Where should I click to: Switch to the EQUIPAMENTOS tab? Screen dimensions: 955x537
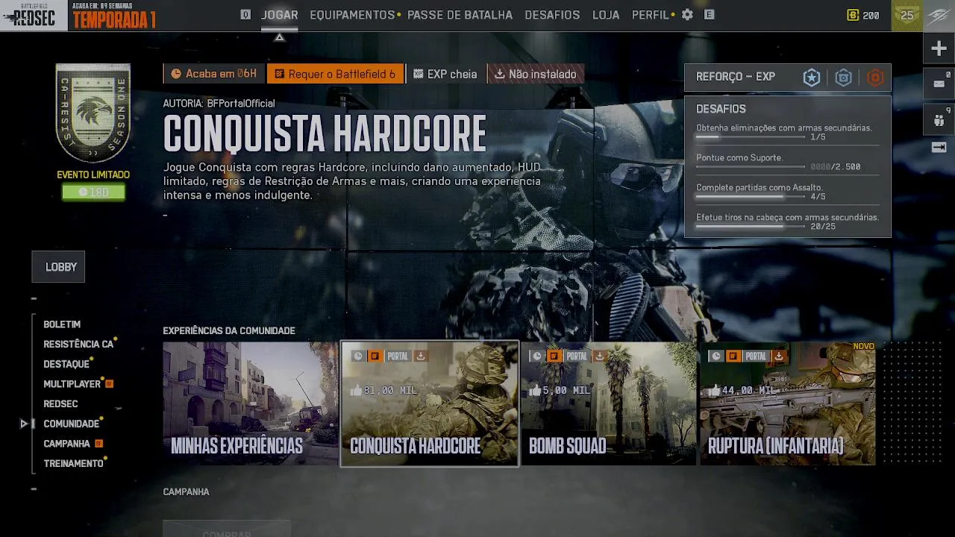pyautogui.click(x=352, y=15)
